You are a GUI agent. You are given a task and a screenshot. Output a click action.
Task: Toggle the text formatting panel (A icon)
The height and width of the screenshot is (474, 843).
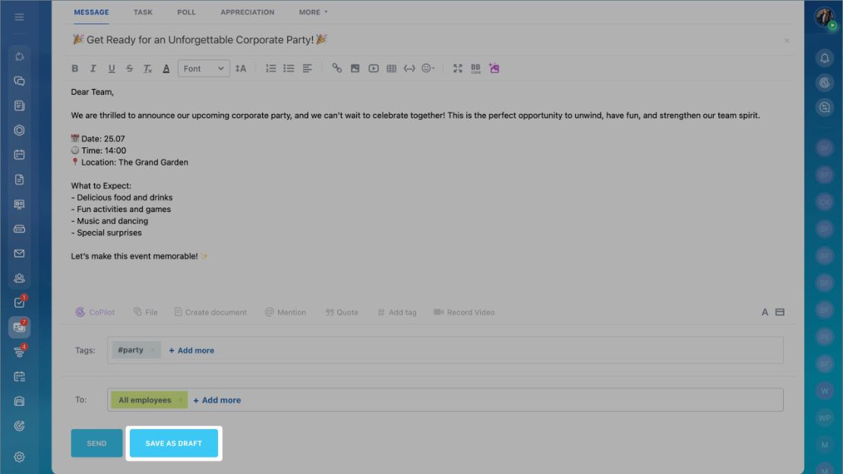click(x=765, y=312)
